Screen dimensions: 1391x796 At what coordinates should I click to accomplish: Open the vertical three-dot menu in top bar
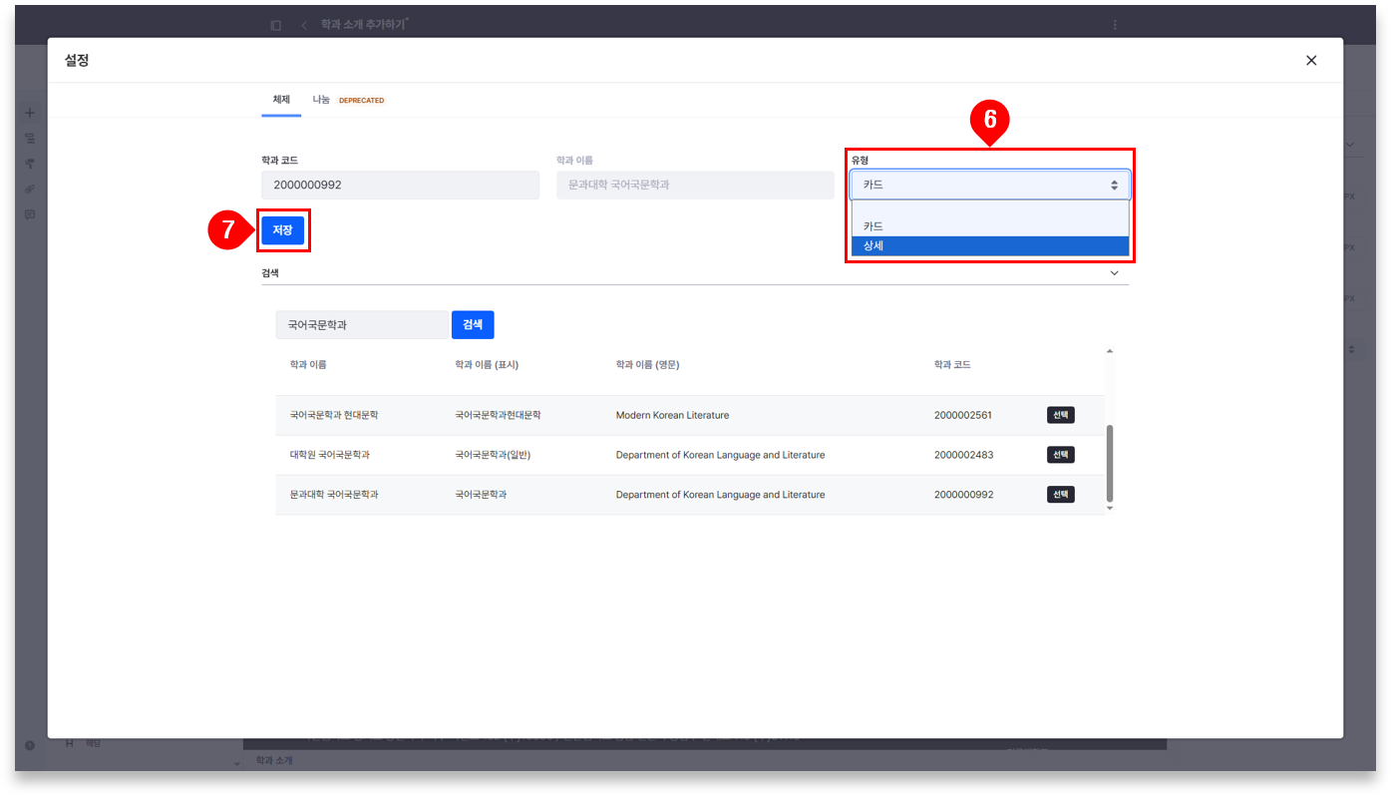pyautogui.click(x=1115, y=25)
